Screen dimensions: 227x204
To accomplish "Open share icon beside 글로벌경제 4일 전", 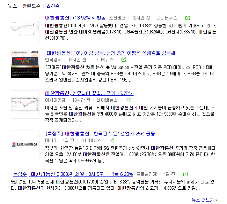I will pos(185,174).
